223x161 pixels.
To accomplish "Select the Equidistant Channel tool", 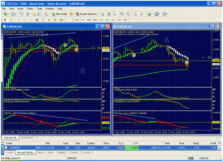I will click(37, 20).
